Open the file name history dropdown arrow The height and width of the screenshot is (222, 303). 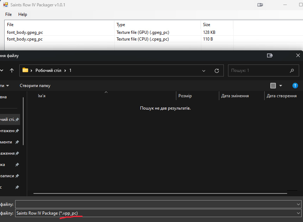(x=298, y=204)
